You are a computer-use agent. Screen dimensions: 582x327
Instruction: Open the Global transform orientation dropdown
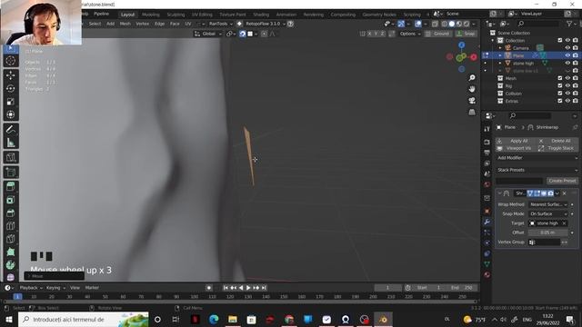point(208,34)
